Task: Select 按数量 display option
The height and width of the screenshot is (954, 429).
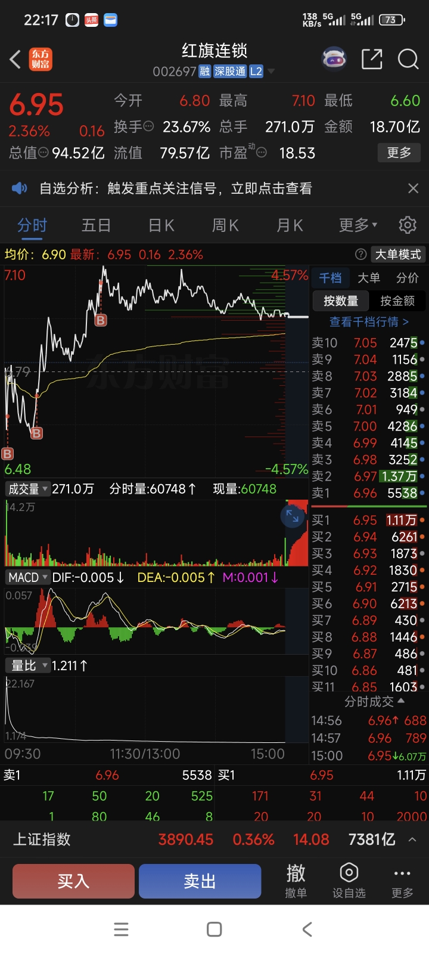Action: [341, 301]
